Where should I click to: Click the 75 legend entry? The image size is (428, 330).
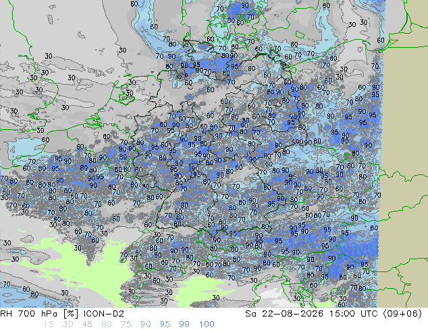click(x=126, y=325)
